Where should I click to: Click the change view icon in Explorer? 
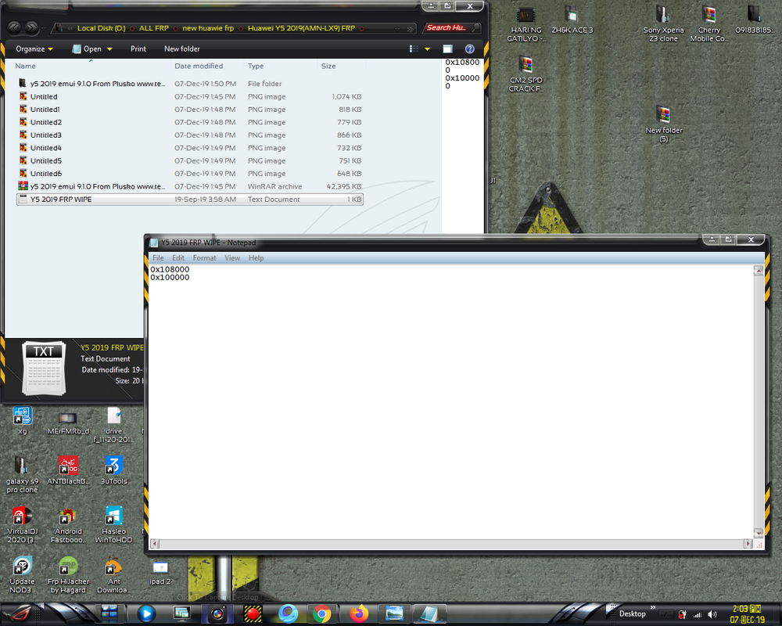(x=414, y=49)
